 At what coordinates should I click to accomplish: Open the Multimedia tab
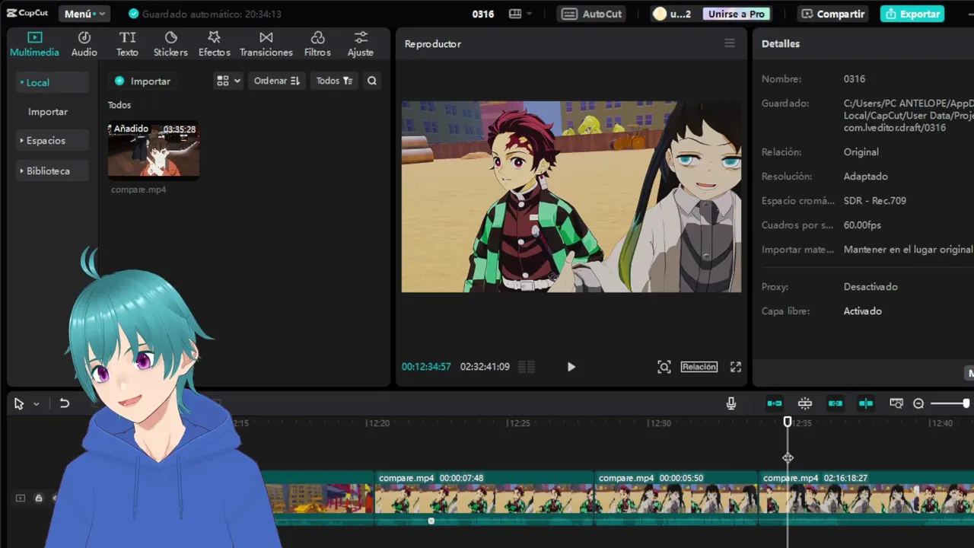34,44
